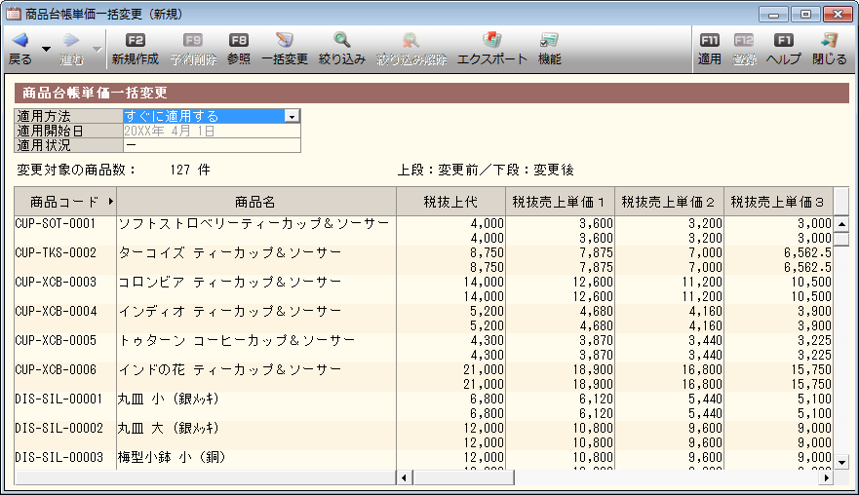This screenshot has height=495, width=859.
Task: Click upper 21,000 value for CUP-XCB-0006
Action: click(x=484, y=369)
